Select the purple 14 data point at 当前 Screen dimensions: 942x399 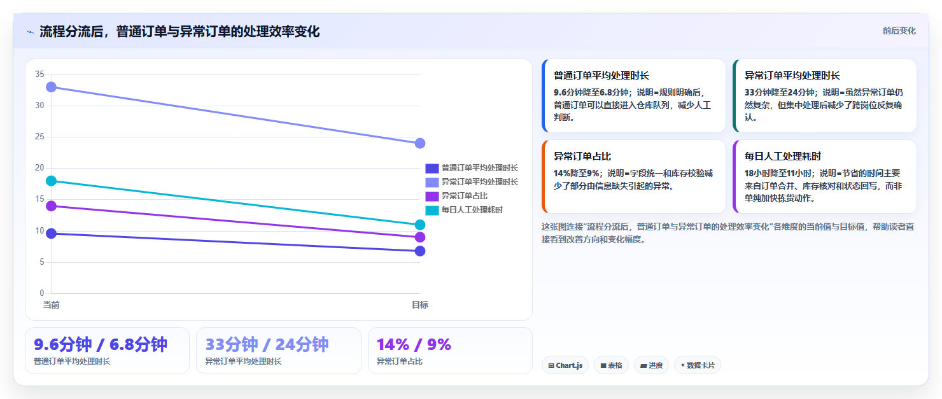pos(51,206)
